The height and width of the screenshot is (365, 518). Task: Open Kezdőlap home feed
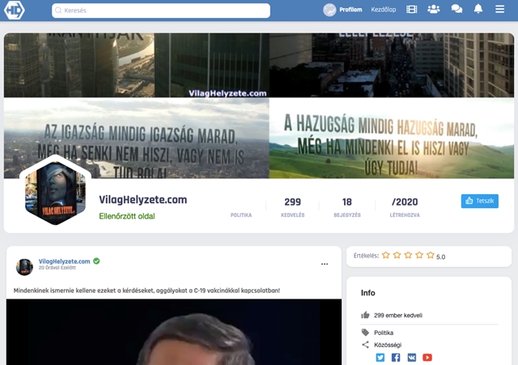383,10
